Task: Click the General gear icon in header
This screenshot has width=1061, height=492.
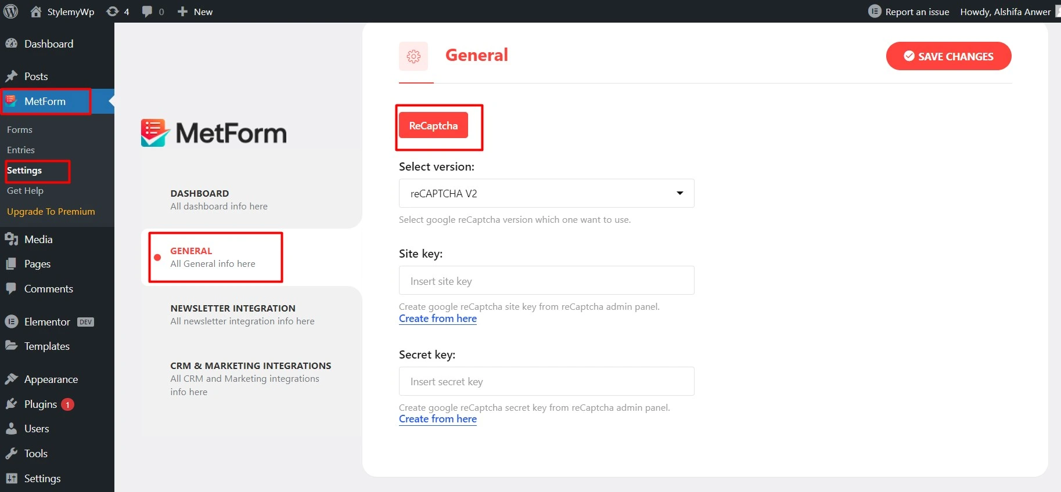Action: tap(413, 56)
